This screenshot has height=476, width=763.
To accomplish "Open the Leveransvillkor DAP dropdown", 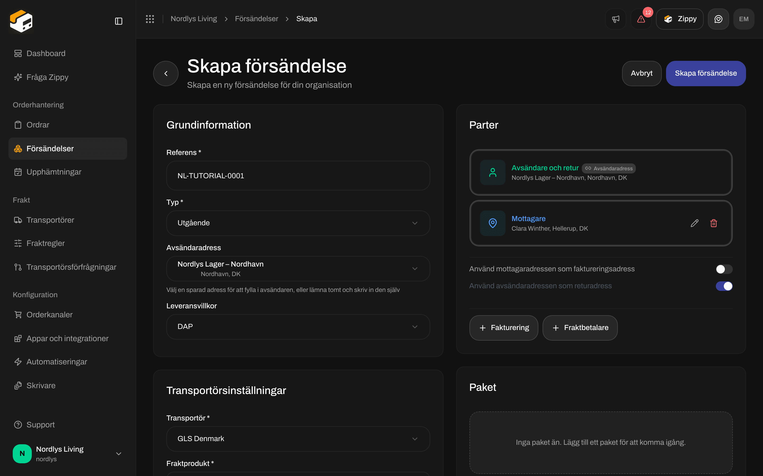I will coord(298,327).
